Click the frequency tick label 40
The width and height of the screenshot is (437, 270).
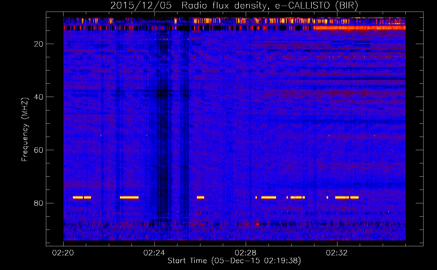[x=39, y=97]
